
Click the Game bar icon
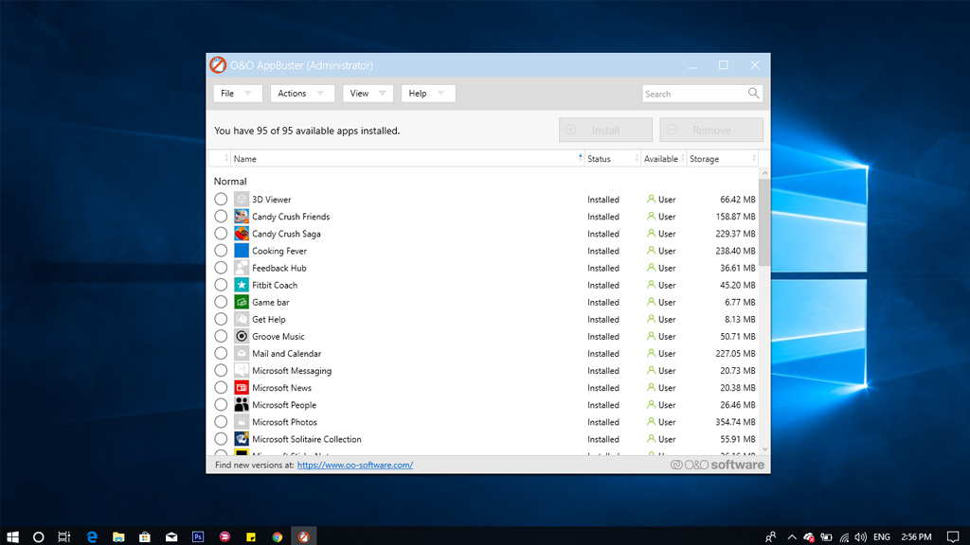point(242,302)
